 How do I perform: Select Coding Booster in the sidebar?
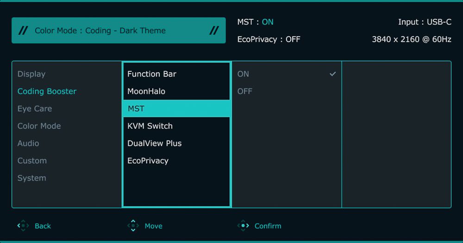pyautogui.click(x=47, y=91)
